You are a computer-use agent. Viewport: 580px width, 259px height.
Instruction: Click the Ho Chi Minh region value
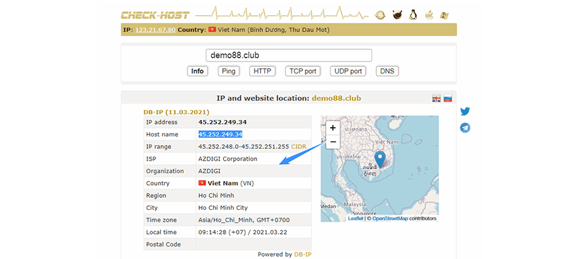(216, 195)
